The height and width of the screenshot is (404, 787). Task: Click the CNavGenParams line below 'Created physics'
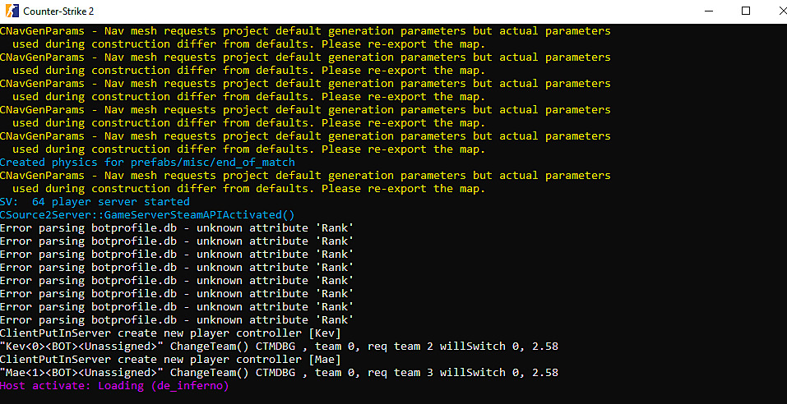click(x=305, y=176)
